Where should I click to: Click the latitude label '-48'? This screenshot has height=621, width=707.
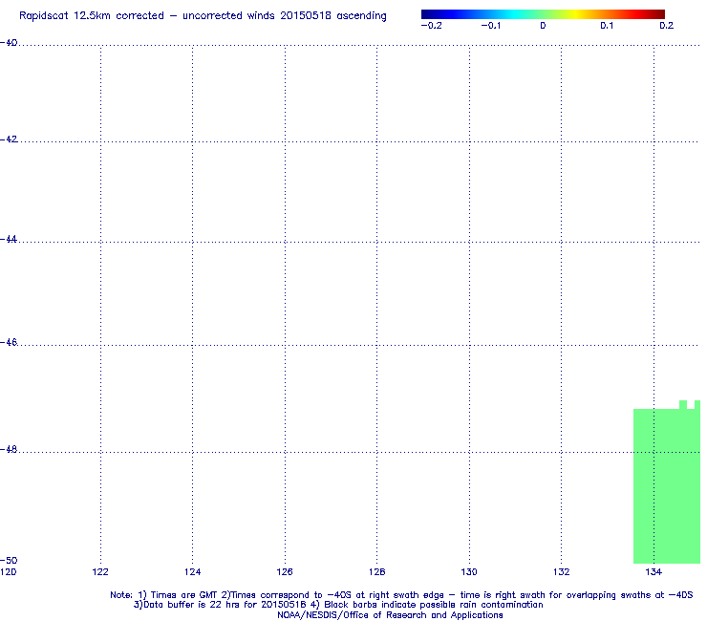click(9, 449)
